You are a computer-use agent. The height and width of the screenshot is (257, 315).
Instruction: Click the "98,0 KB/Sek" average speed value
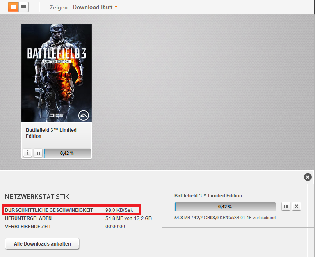[119, 210]
